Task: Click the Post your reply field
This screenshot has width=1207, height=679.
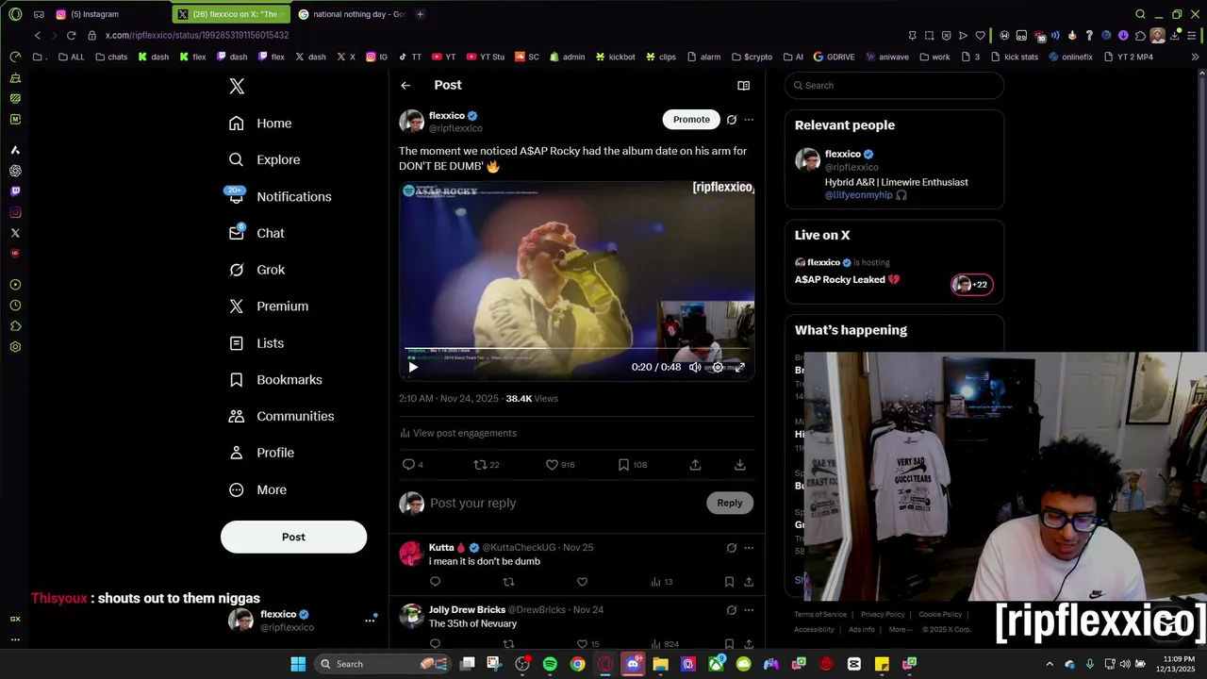Action: point(564,504)
